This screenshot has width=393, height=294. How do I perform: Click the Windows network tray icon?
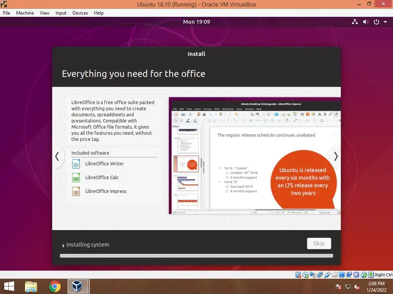click(x=348, y=287)
